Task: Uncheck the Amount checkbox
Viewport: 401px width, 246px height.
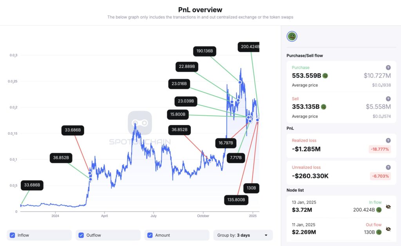Action: pyautogui.click(x=150, y=235)
